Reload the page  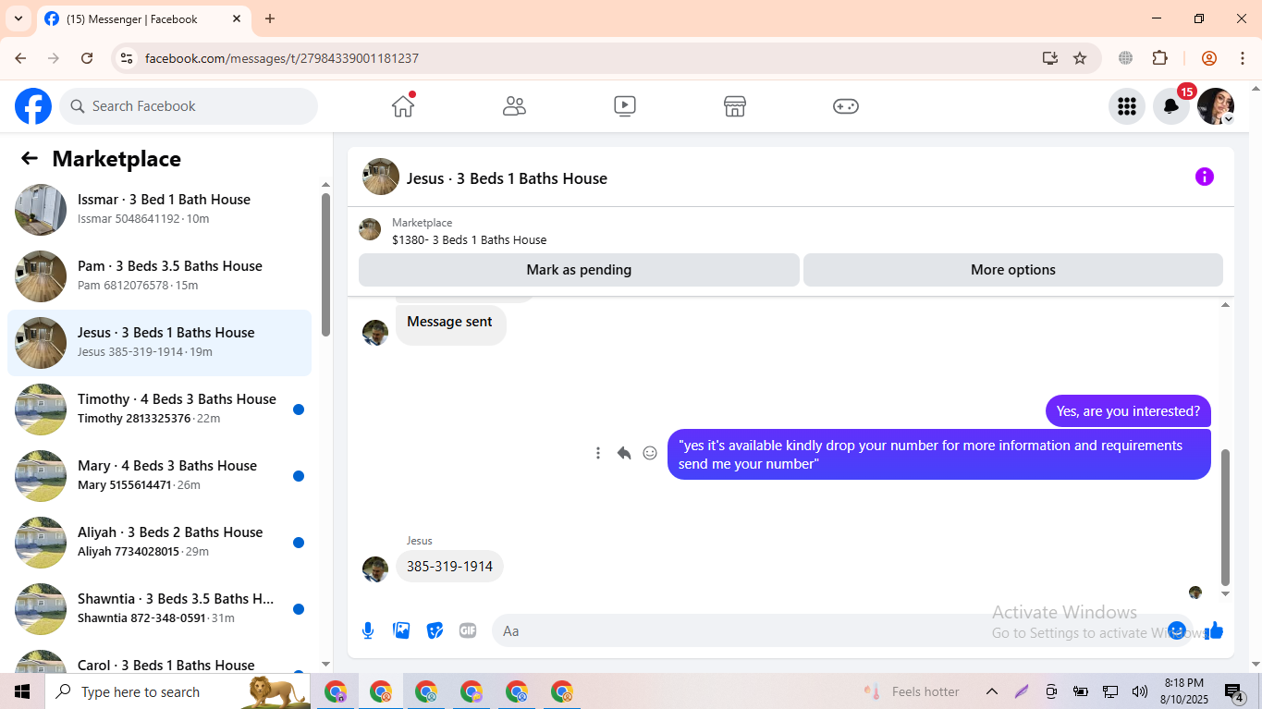[x=87, y=58]
